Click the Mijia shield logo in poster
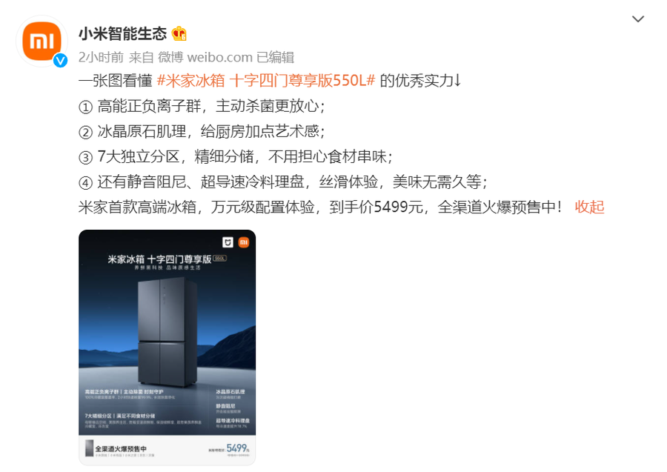Screen dimensions: 667x472 (x=228, y=242)
